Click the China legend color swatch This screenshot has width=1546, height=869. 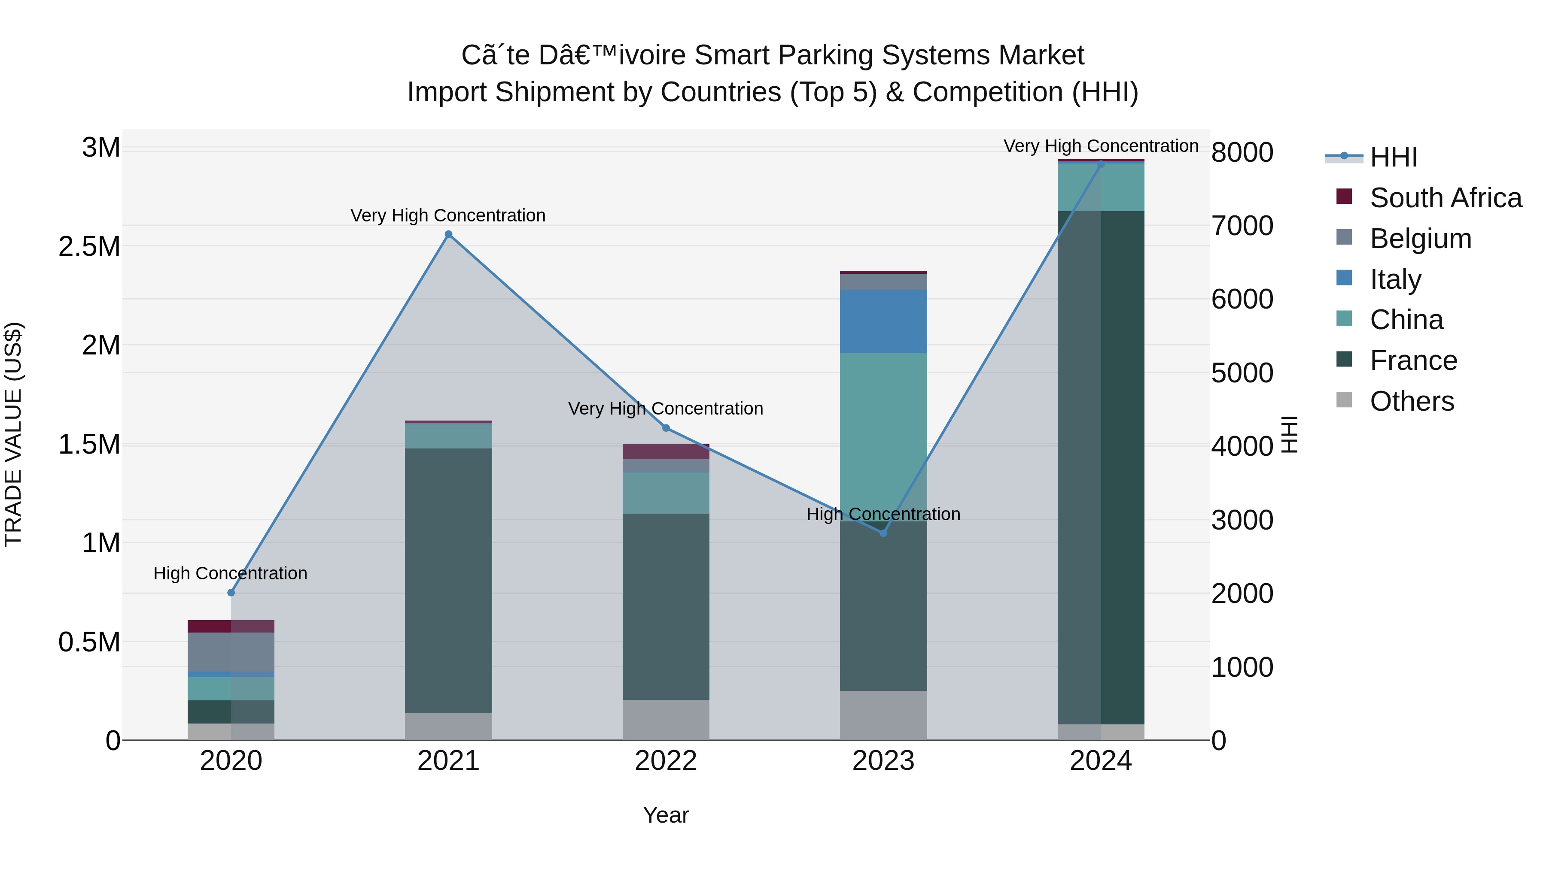[x=1344, y=318]
